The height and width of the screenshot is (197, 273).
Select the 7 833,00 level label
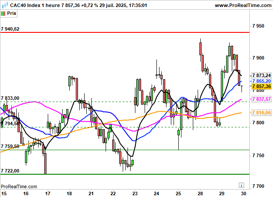click(x=10, y=98)
